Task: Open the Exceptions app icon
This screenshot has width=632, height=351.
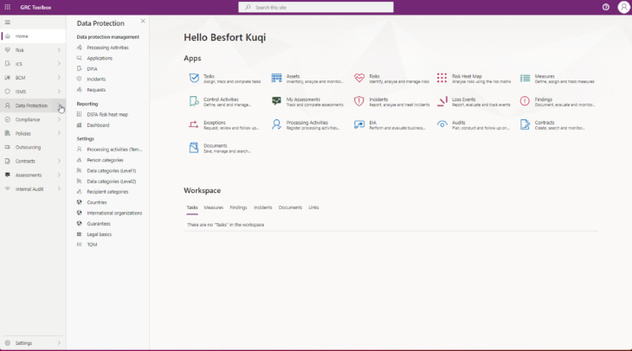Action: pyautogui.click(x=193, y=124)
